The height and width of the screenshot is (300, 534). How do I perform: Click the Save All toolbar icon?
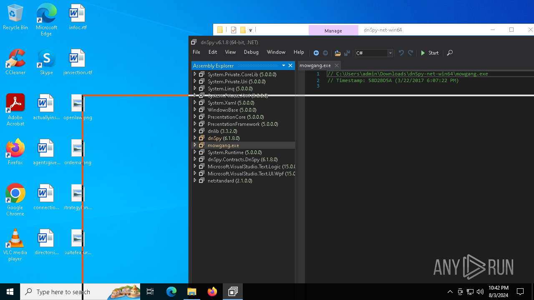coord(347,53)
